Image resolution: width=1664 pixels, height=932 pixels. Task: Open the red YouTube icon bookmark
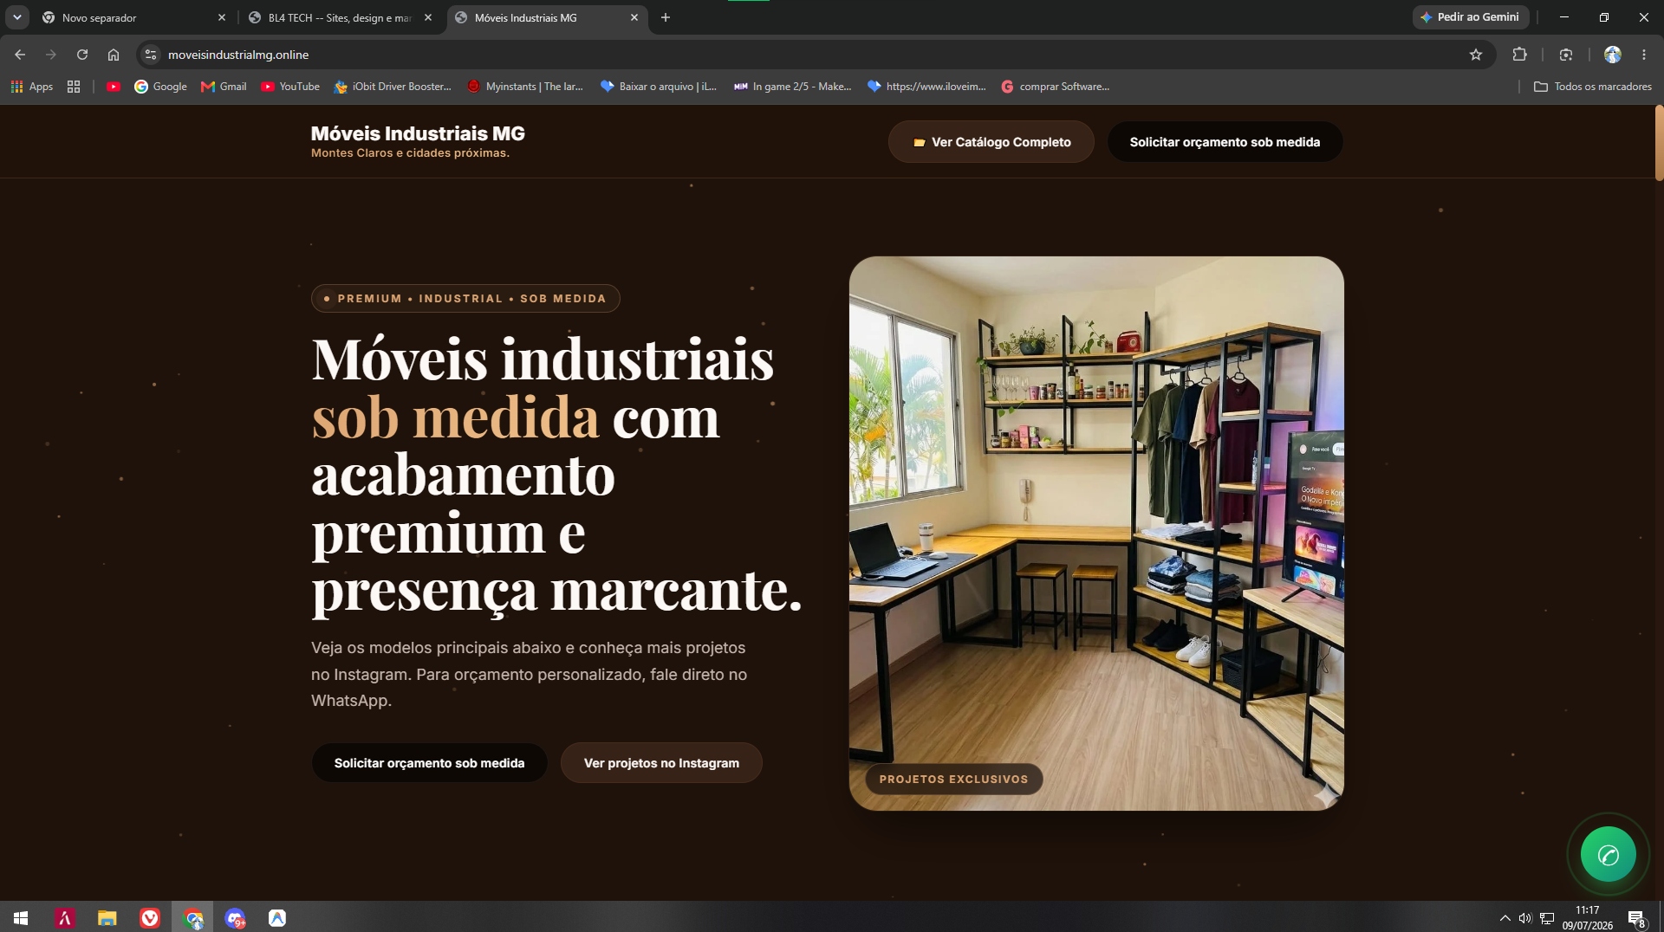point(113,87)
